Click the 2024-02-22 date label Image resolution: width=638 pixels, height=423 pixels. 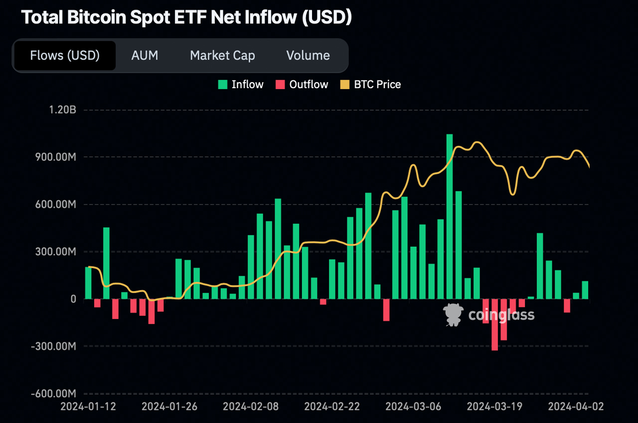pos(332,407)
